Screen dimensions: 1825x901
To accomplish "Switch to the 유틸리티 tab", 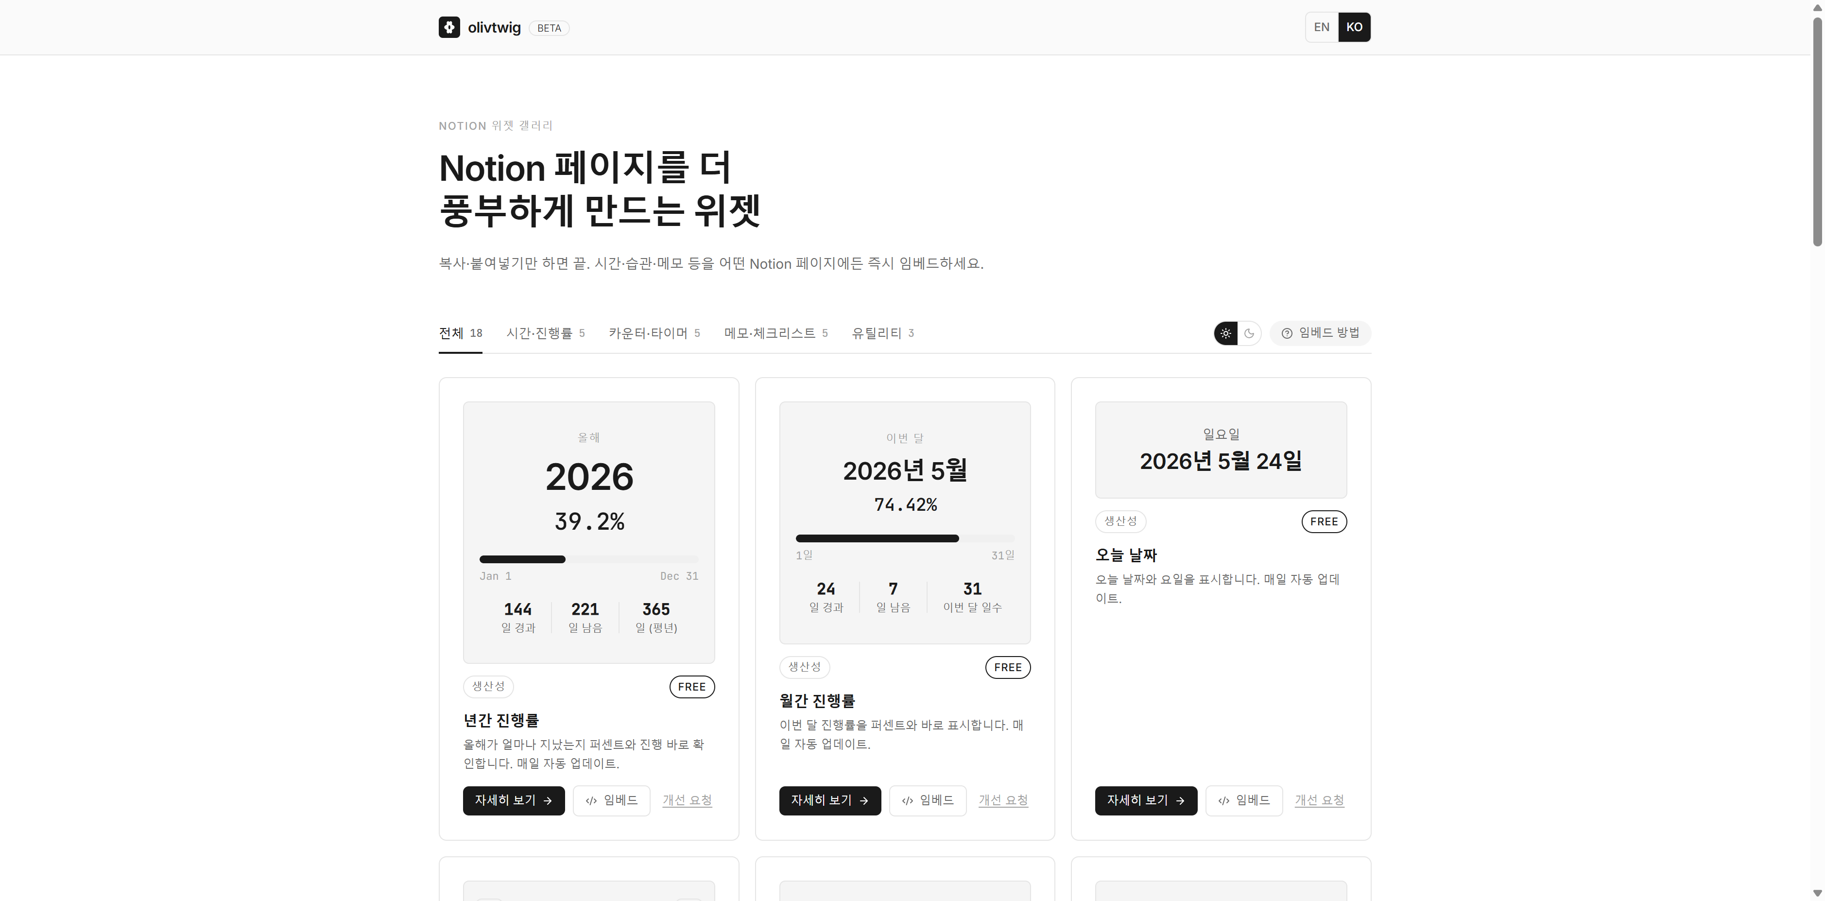I will pyautogui.click(x=883, y=333).
